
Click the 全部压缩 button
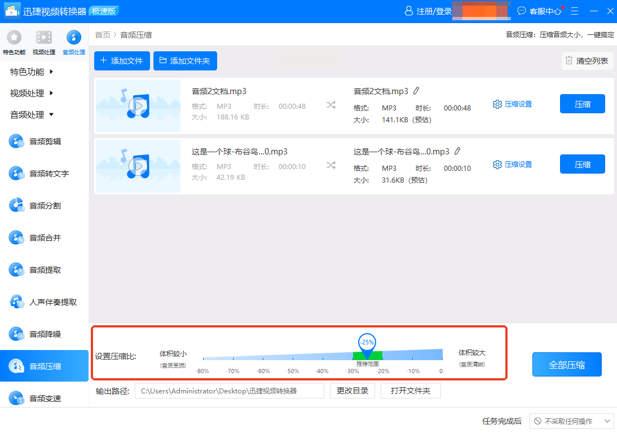point(567,365)
